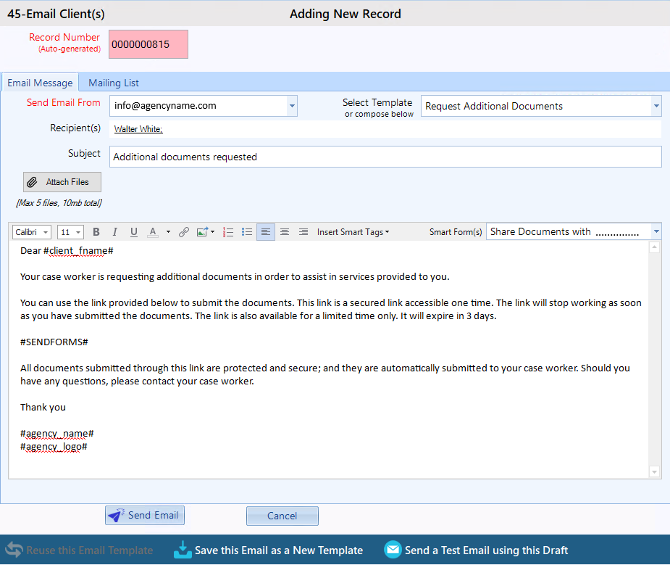
Task: Click the Record Number field
Action: (148, 44)
